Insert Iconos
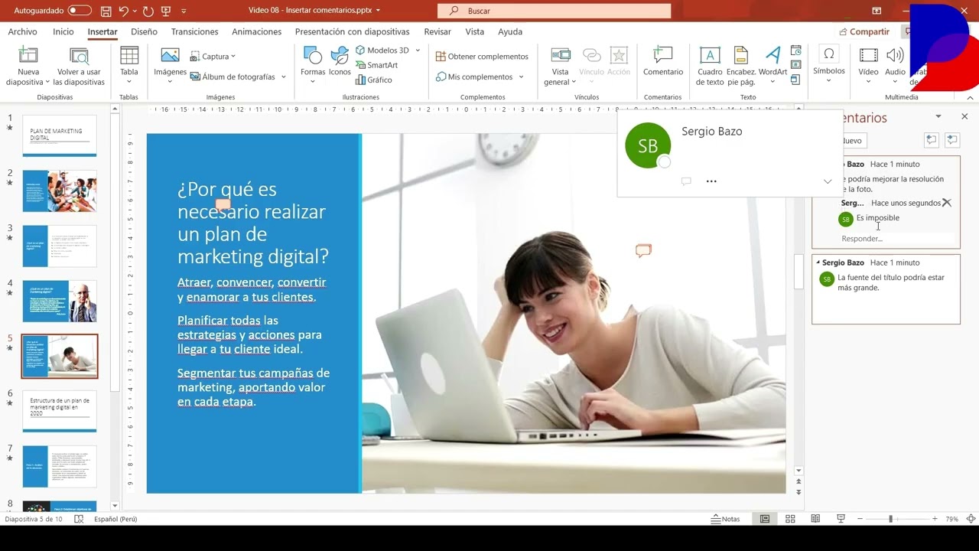Viewport: 979px width, 551px height. [340, 63]
